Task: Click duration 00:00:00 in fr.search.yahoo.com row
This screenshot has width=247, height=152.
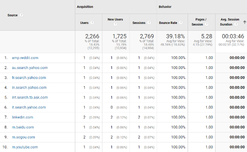Action: click(237, 77)
